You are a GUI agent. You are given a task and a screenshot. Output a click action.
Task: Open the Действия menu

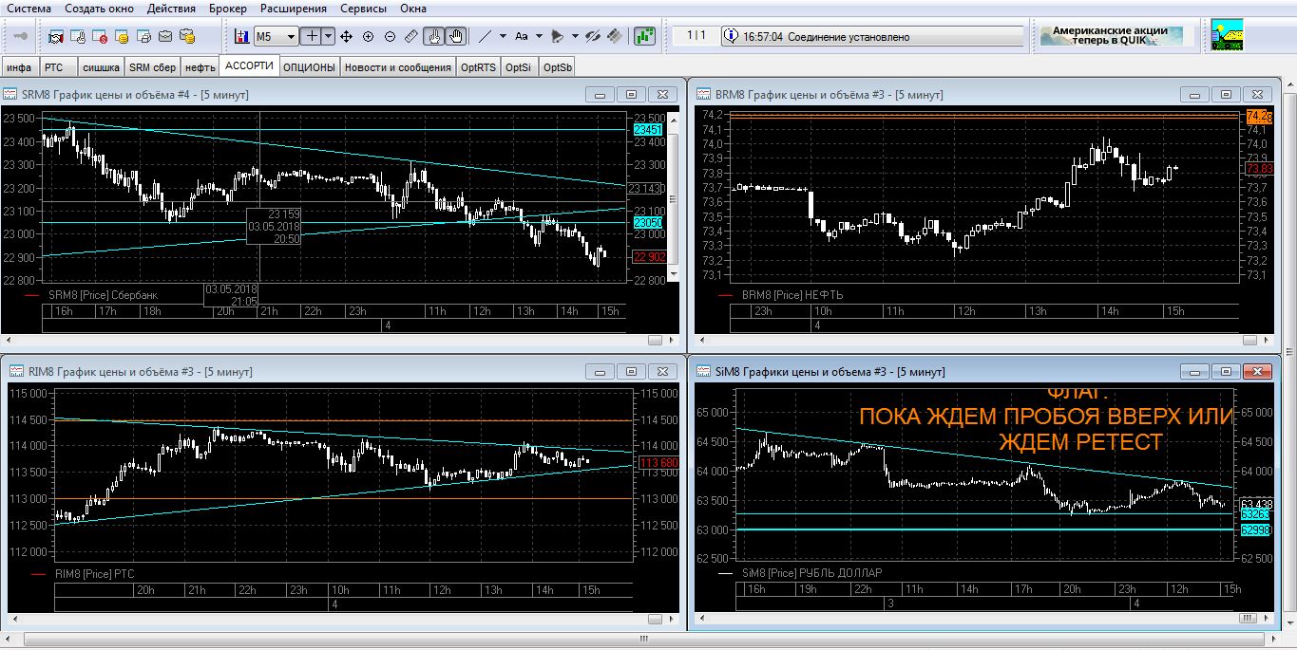(172, 9)
